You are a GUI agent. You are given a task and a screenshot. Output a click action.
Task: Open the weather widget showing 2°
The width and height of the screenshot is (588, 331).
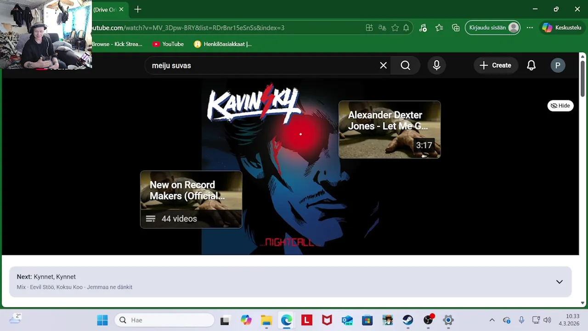pos(15,319)
